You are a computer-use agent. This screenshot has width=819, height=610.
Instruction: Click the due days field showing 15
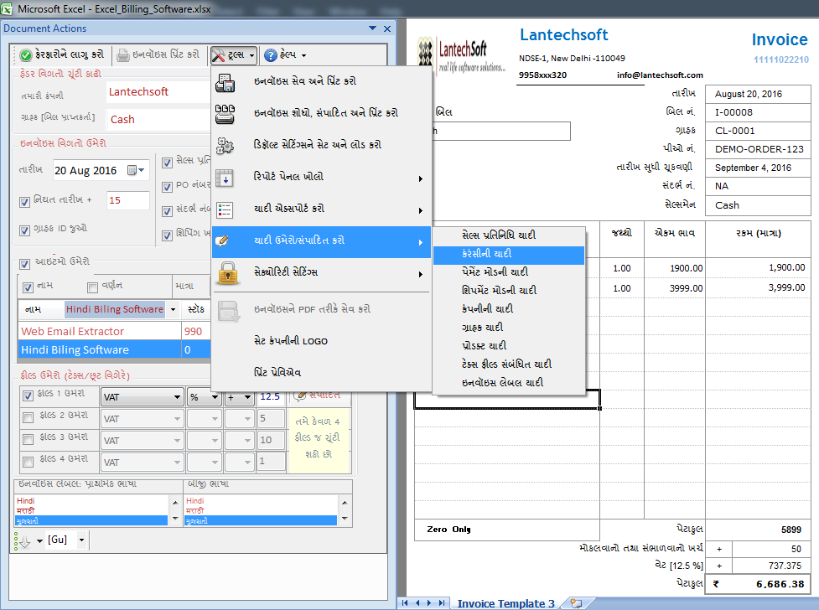pos(128,200)
